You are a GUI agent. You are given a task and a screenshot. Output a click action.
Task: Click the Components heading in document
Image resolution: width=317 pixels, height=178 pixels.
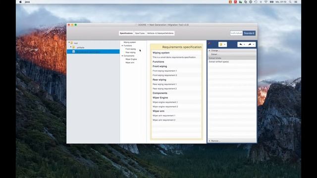[159, 93]
